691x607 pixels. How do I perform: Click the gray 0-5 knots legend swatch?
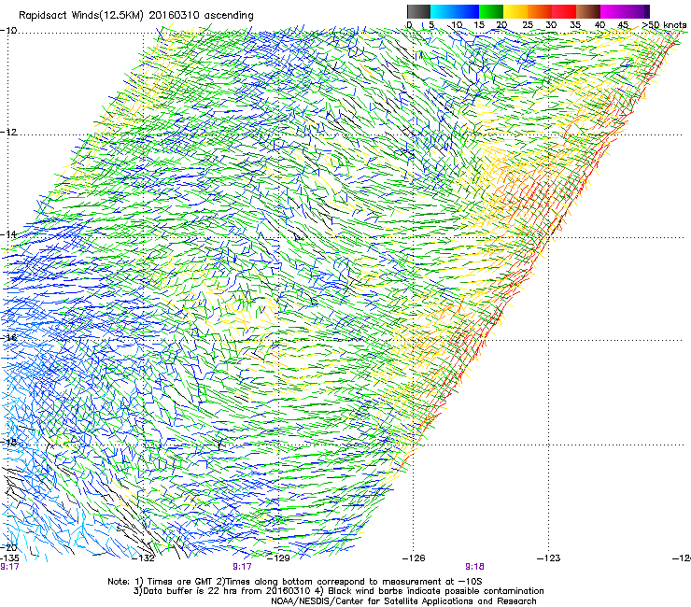pos(418,11)
